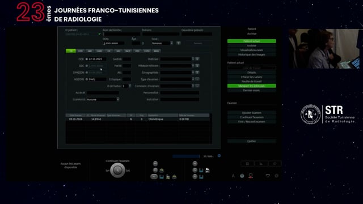Adjust the # de foetus stepper

pyautogui.click(x=130, y=86)
